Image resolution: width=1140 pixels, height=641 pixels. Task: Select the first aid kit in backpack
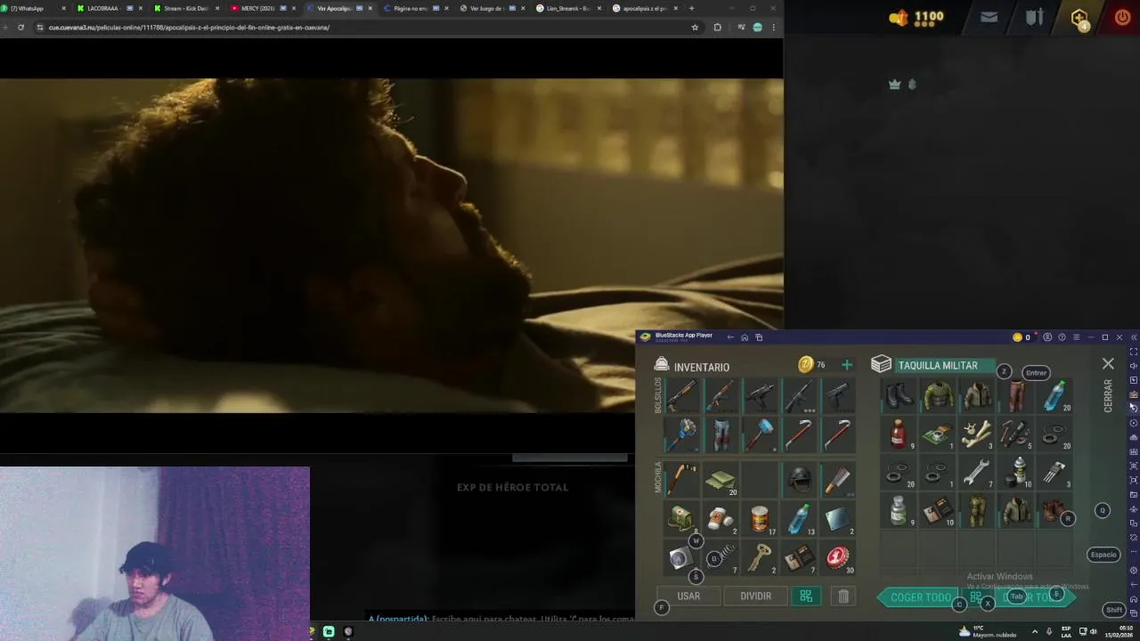point(682,519)
